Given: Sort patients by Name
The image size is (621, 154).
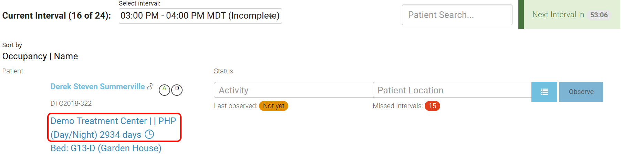Looking at the screenshot, I should coord(66,56).
